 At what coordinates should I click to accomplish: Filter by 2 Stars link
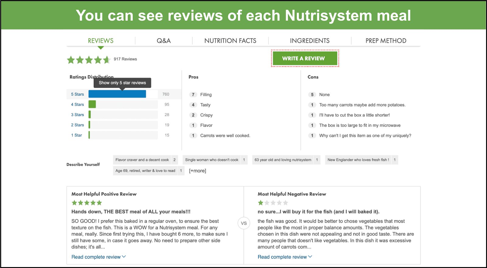pos(78,125)
